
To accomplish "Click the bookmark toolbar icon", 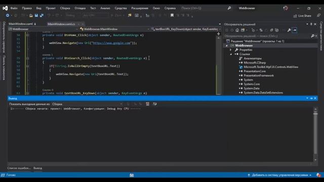I will (x=172, y=15).
